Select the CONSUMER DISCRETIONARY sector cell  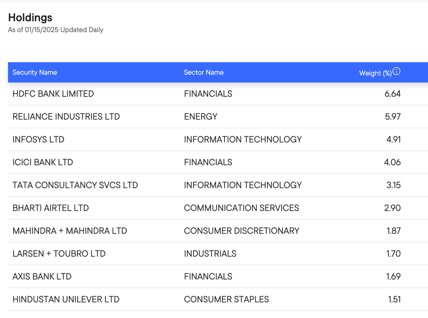point(242,231)
